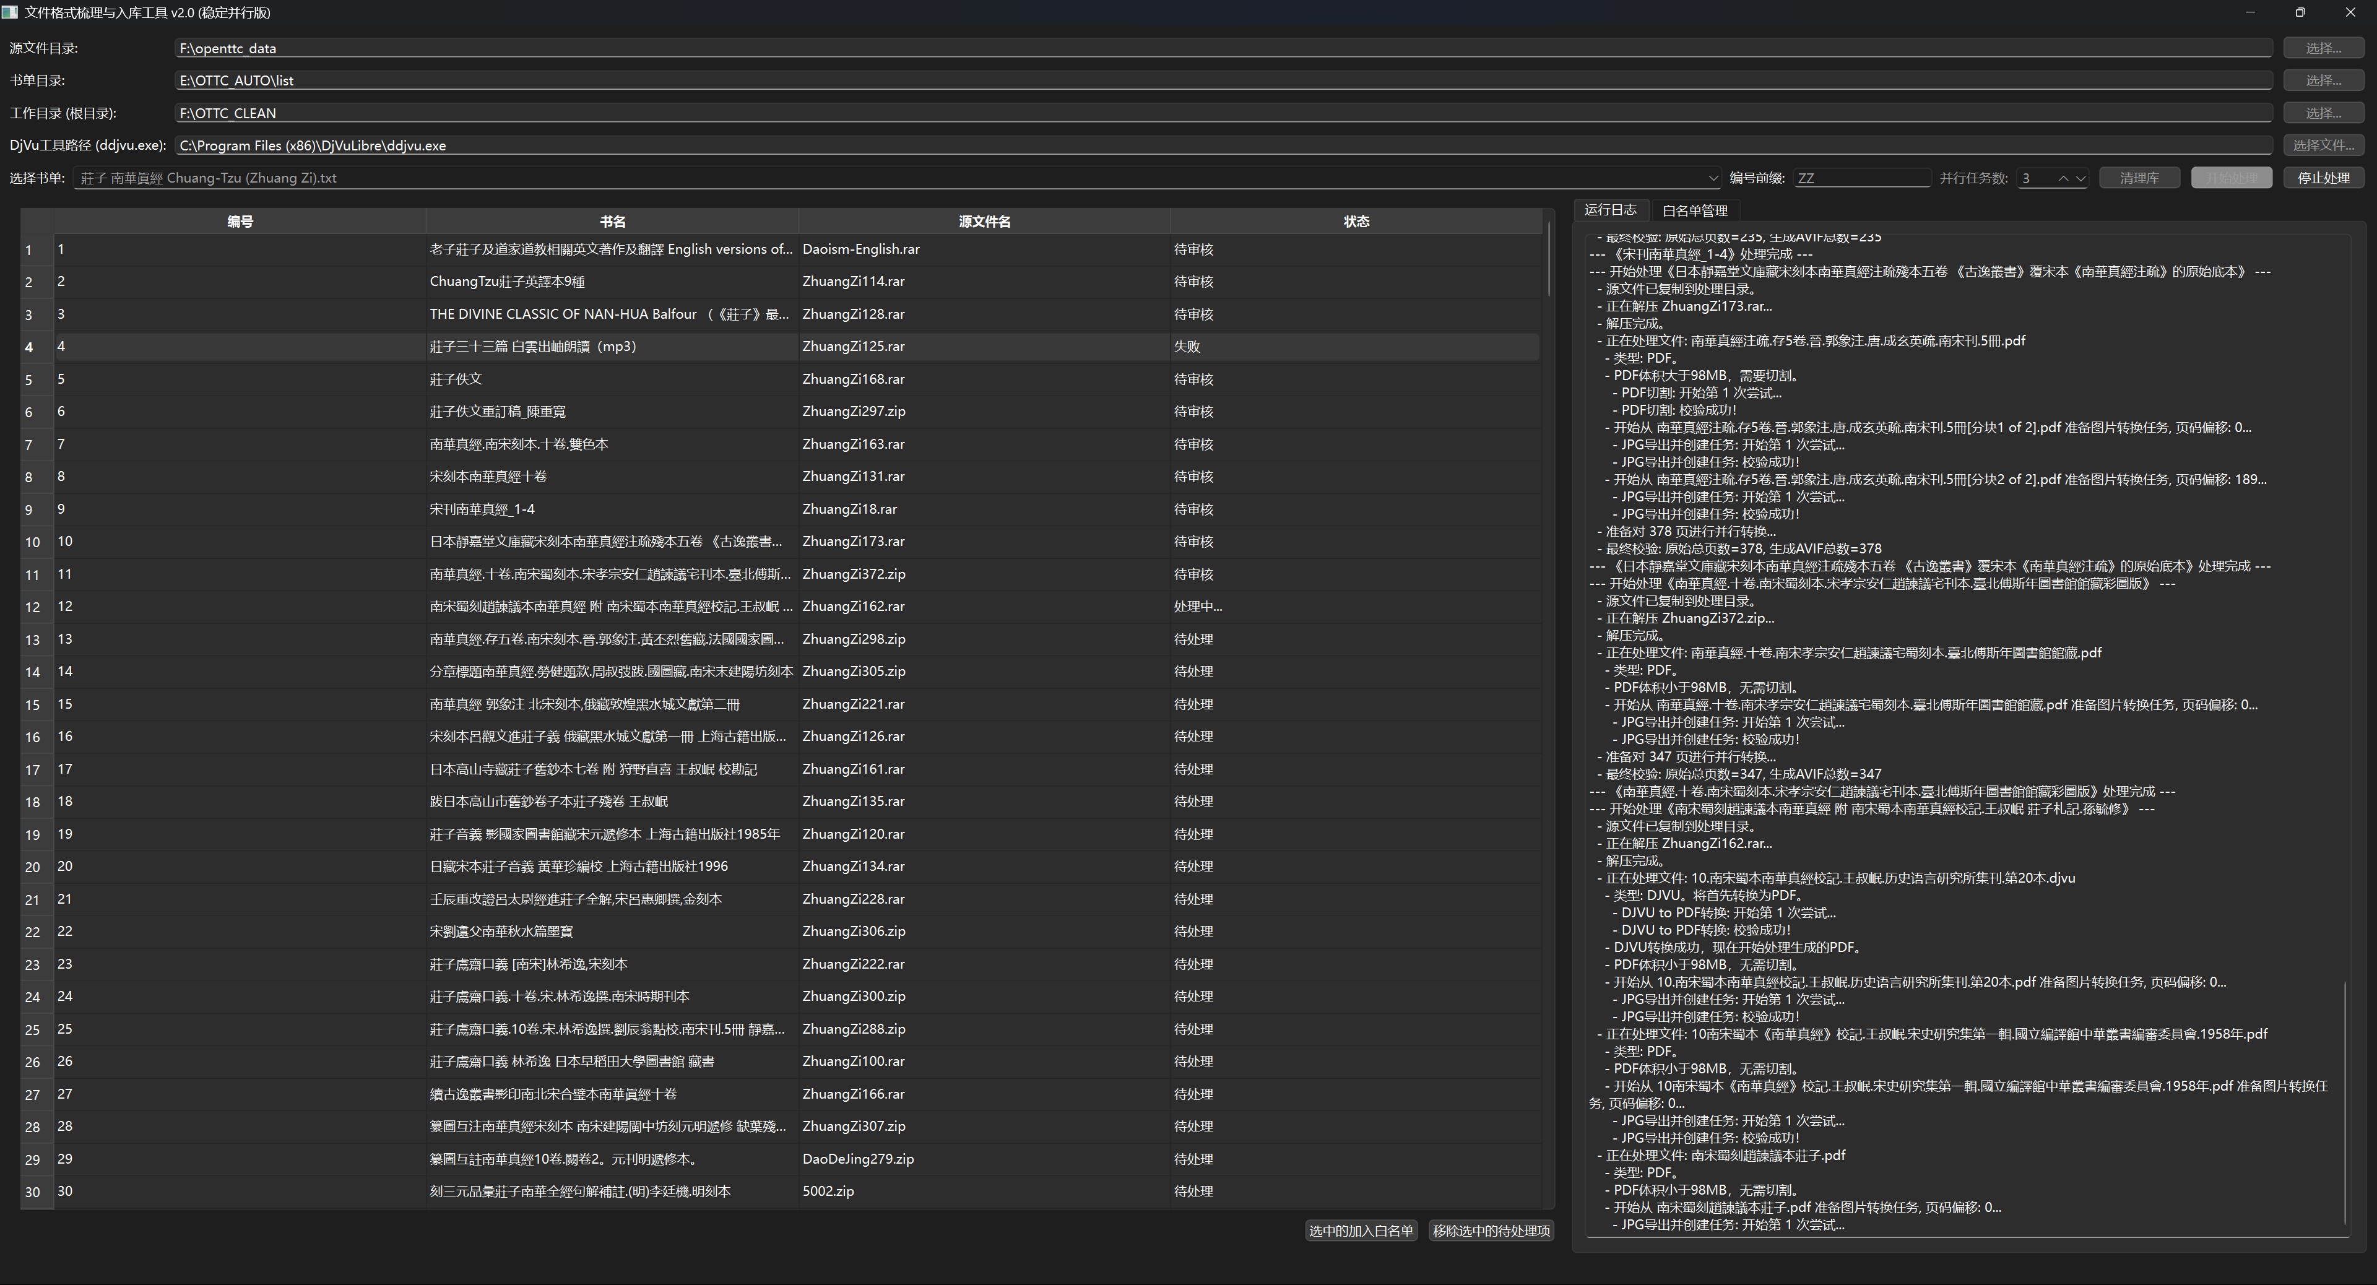Click the 工作目录 path field

point(1223,113)
